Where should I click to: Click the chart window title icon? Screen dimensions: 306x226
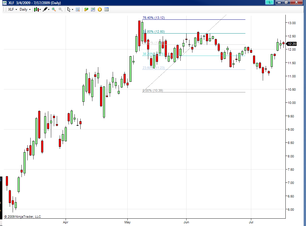pyautogui.click(x=4, y=3)
